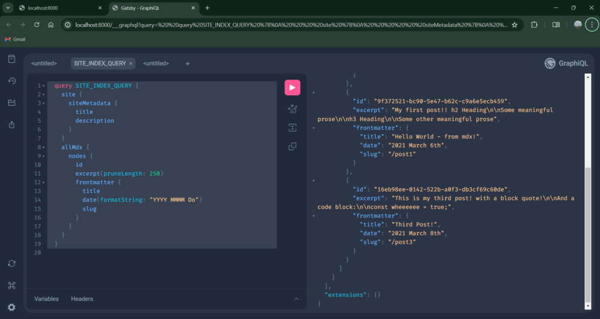The height and width of the screenshot is (319, 600).
Task: Collapse the frontmatter fold arrow on line 12
Action: pos(44,182)
